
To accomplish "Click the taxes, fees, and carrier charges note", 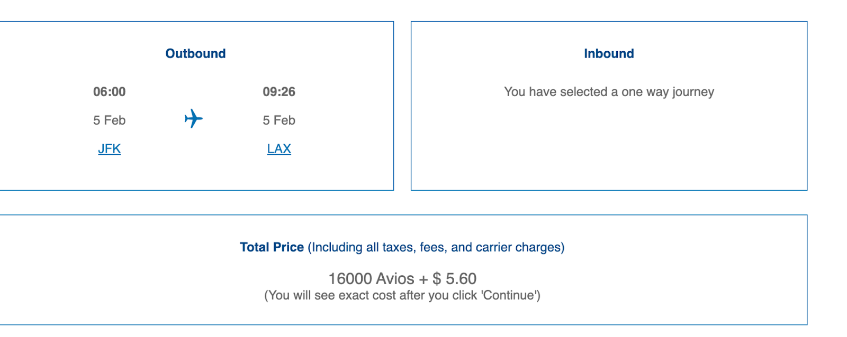I will click(436, 247).
